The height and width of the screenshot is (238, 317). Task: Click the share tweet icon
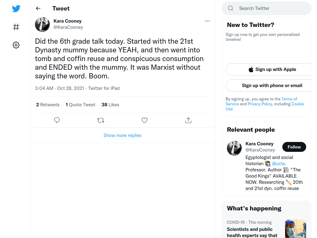click(188, 120)
